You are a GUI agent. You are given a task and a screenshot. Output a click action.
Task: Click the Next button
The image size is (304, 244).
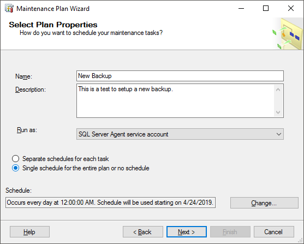(x=187, y=232)
